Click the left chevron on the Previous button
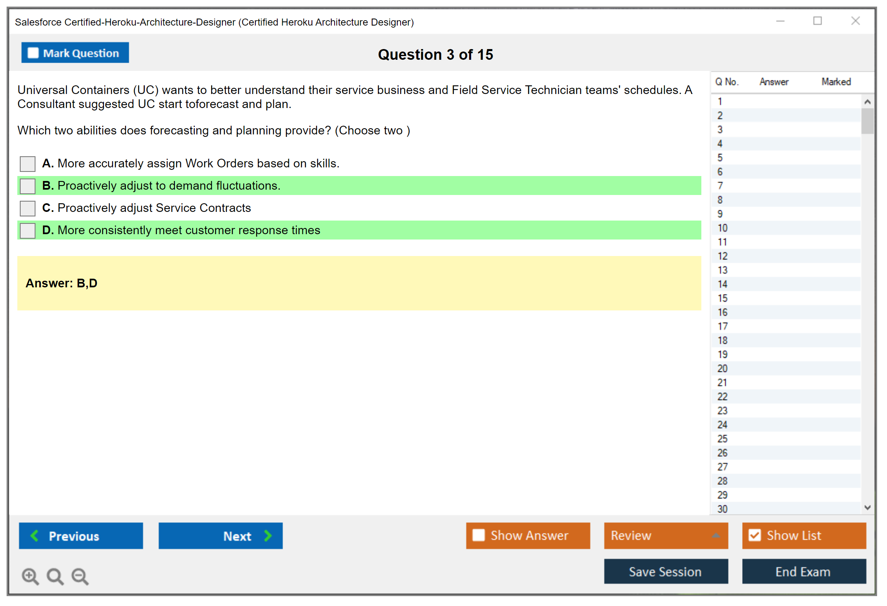 point(35,536)
